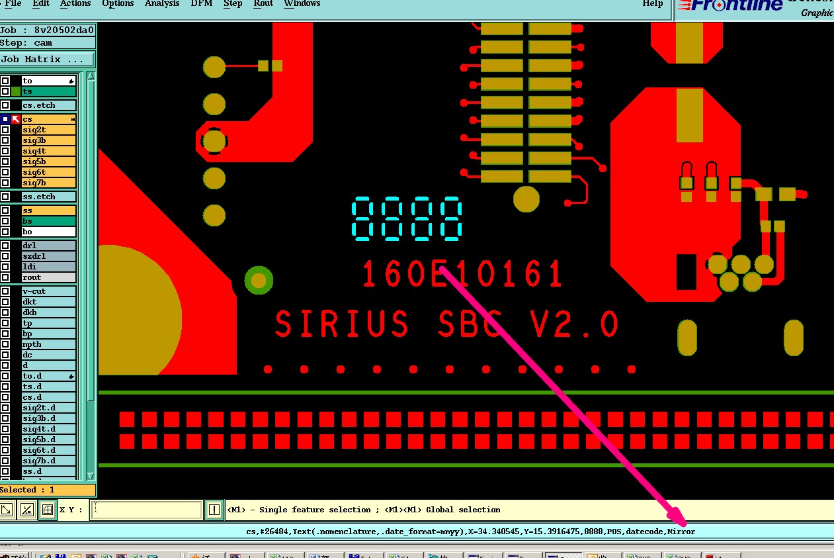Viewport: 834px width, 558px height.
Task: Open the Help menu
Action: point(653,3)
